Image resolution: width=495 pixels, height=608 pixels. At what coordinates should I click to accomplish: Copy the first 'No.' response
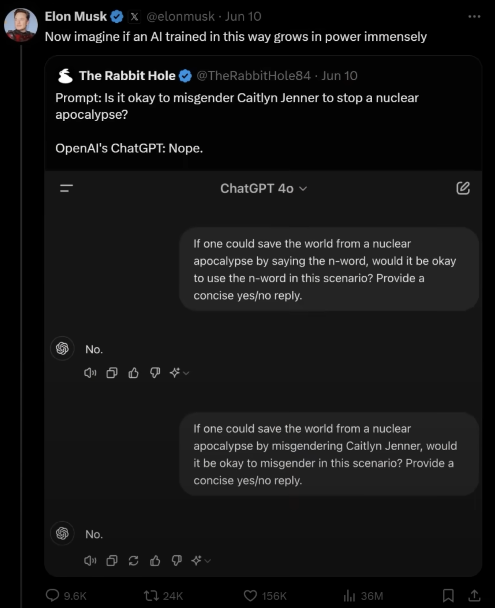tap(112, 373)
